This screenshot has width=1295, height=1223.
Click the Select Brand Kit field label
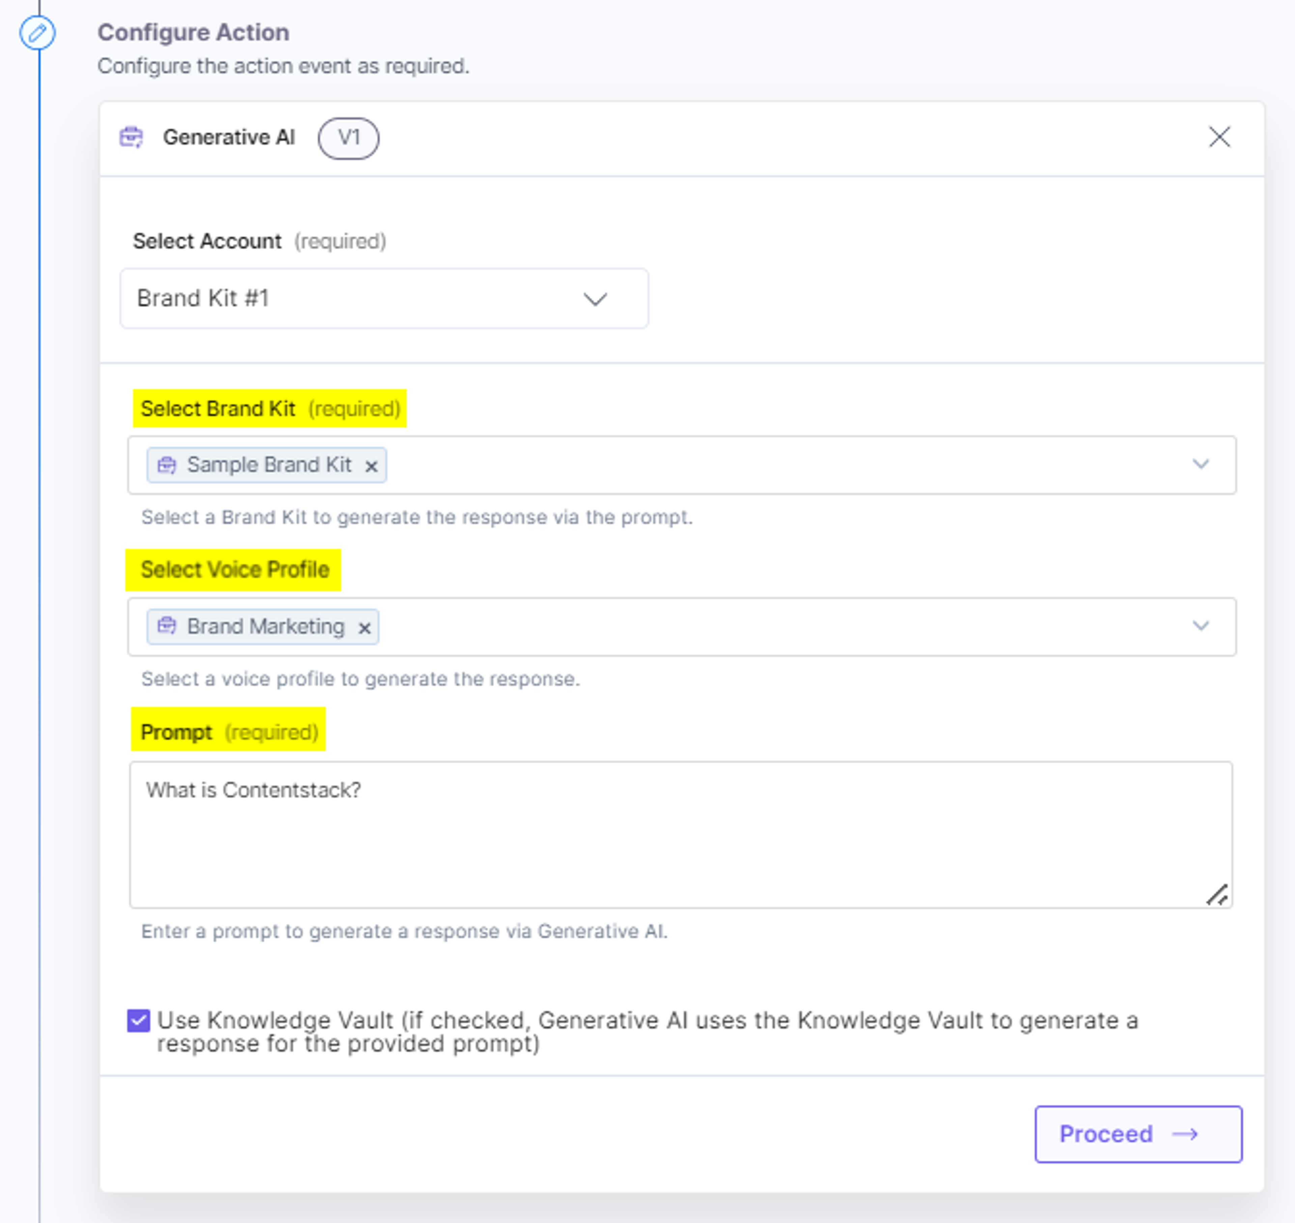click(x=270, y=409)
